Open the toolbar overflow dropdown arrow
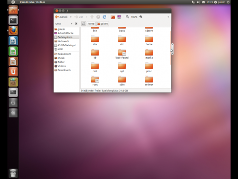Viewport: 238px width, 179px height. coord(168,17)
